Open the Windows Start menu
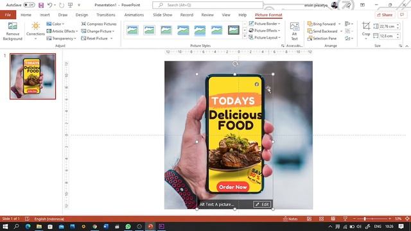411x231 pixels. (5, 227)
